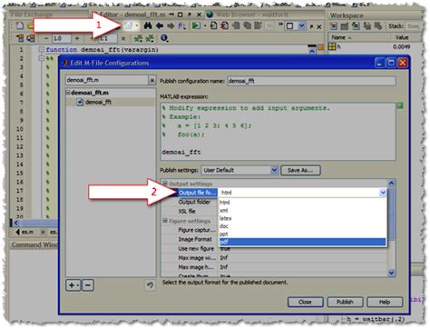Image resolution: width=430 pixels, height=329 pixels.
Task: Select the Editor demoai_fft.m tab
Action: click(x=132, y=15)
